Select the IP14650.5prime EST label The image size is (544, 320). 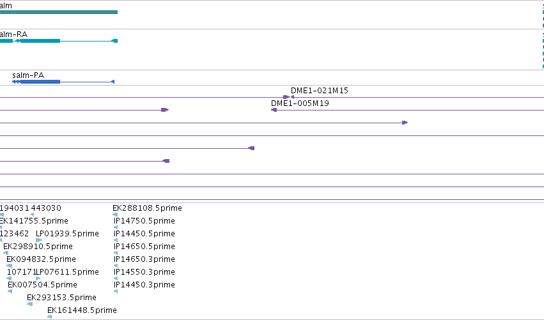[144, 247]
